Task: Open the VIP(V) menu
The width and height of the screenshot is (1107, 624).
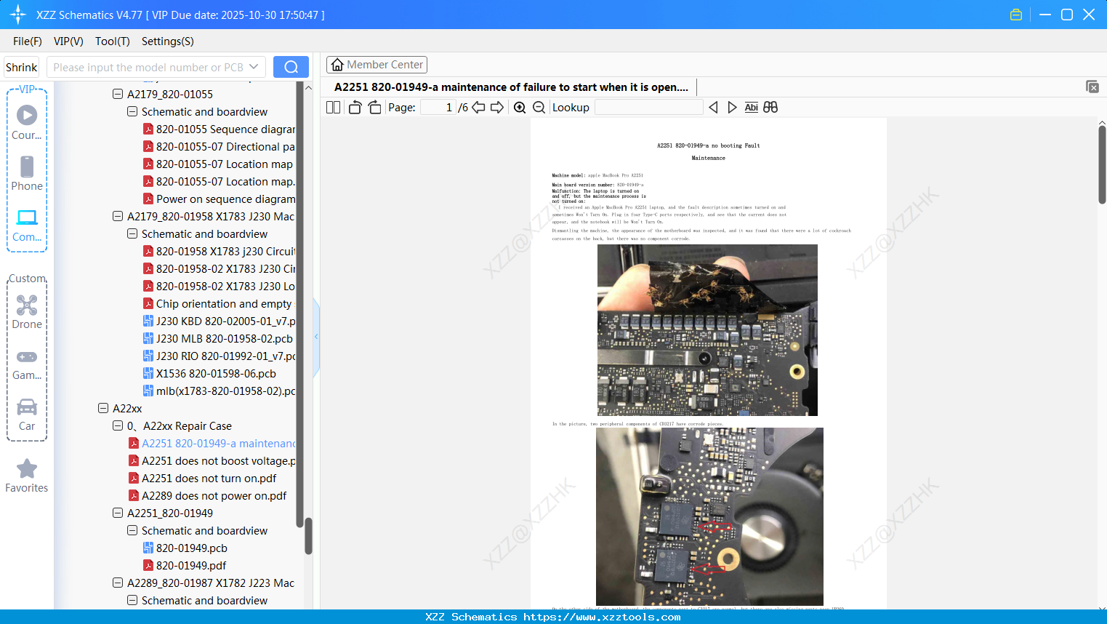Action: [x=68, y=41]
